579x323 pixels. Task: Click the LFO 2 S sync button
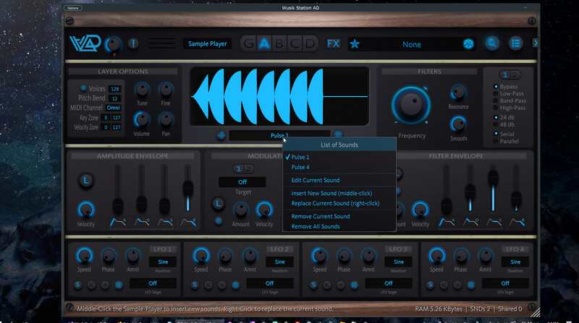(x=195, y=285)
